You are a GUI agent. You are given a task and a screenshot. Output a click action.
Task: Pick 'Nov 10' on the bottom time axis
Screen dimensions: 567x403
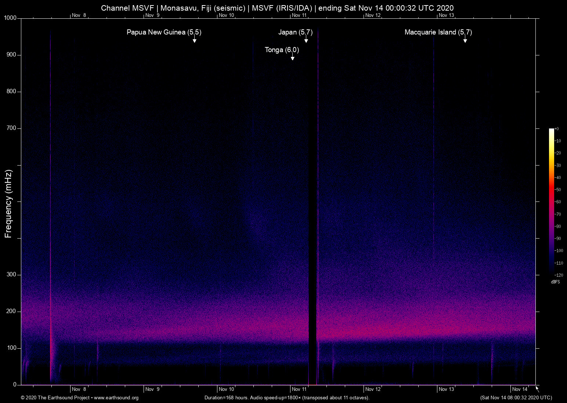click(x=226, y=389)
